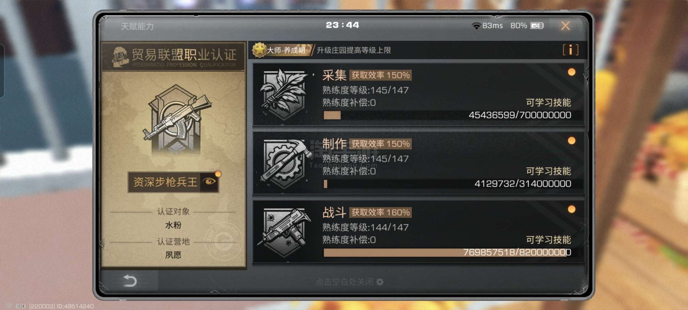The width and height of the screenshot is (688, 310).
Task: Tap the back arrow icon
Action: coord(130,281)
